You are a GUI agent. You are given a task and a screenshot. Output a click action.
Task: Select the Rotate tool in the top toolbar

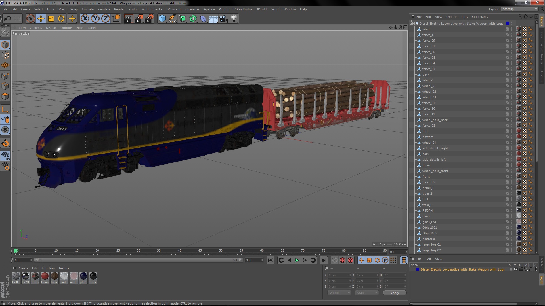[x=61, y=19]
